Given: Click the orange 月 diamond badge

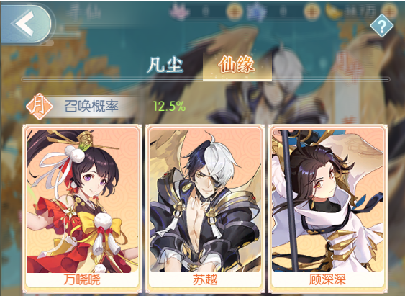Looking at the screenshot, I should 40,107.
